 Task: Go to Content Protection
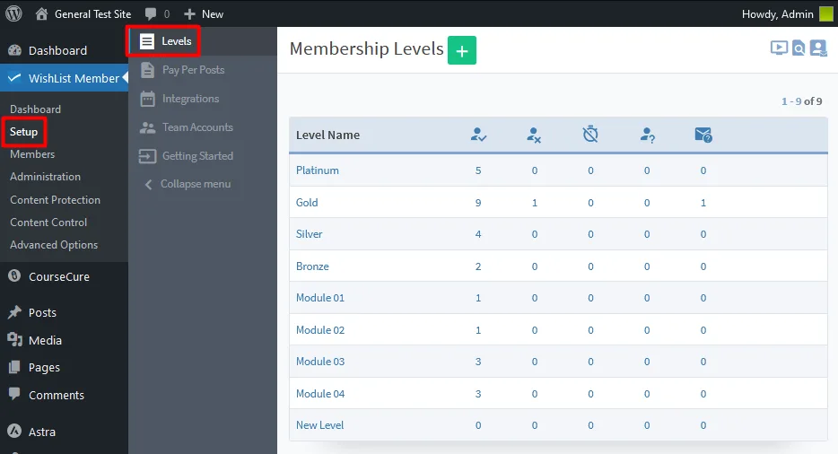[x=55, y=199]
